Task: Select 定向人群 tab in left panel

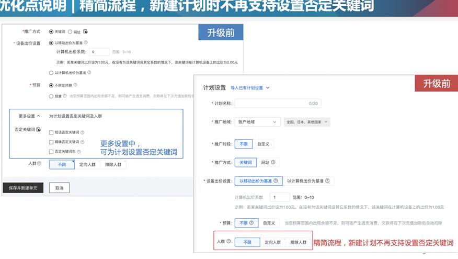Action: [87, 164]
